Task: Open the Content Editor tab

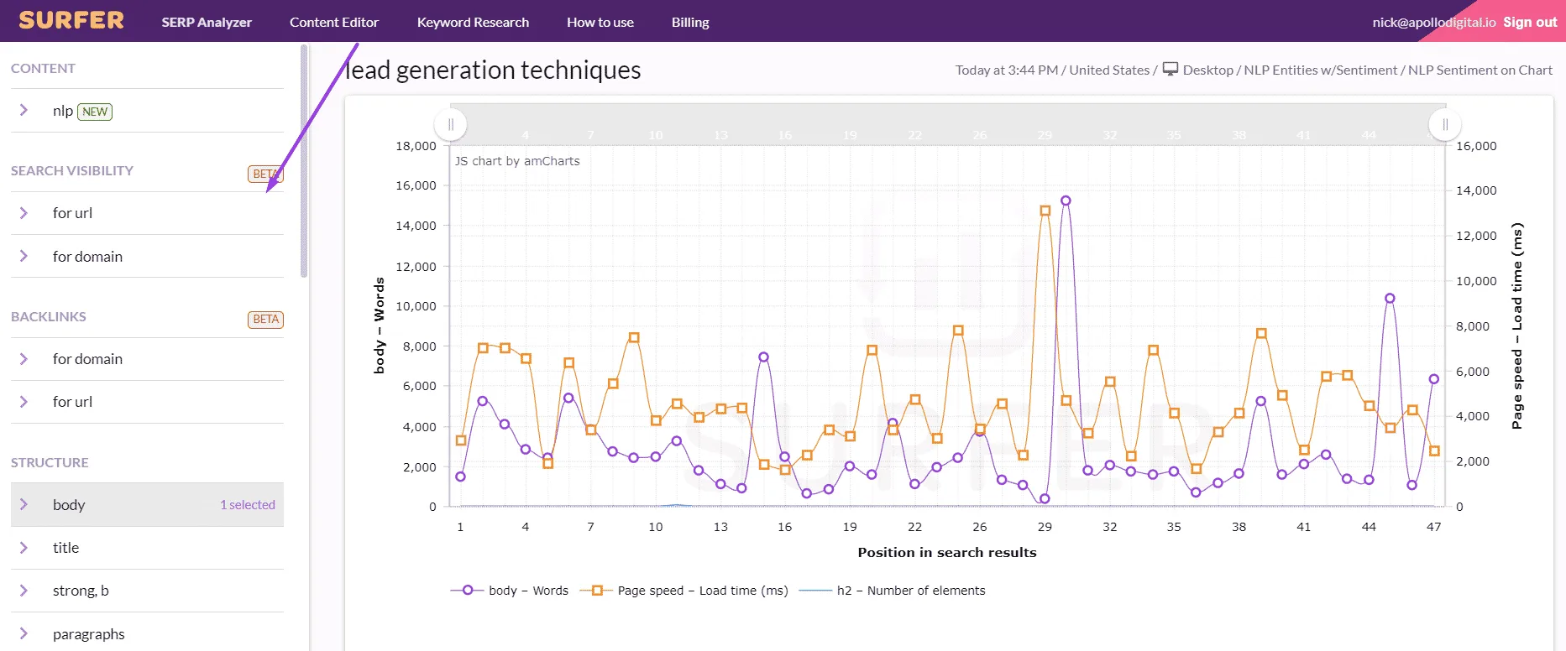Action: (334, 22)
